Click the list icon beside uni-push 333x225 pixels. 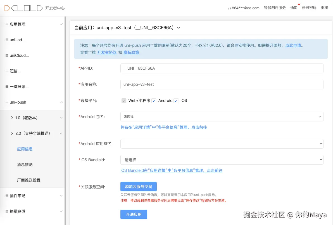click(x=6, y=102)
